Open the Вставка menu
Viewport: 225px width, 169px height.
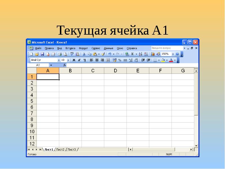point(71,48)
